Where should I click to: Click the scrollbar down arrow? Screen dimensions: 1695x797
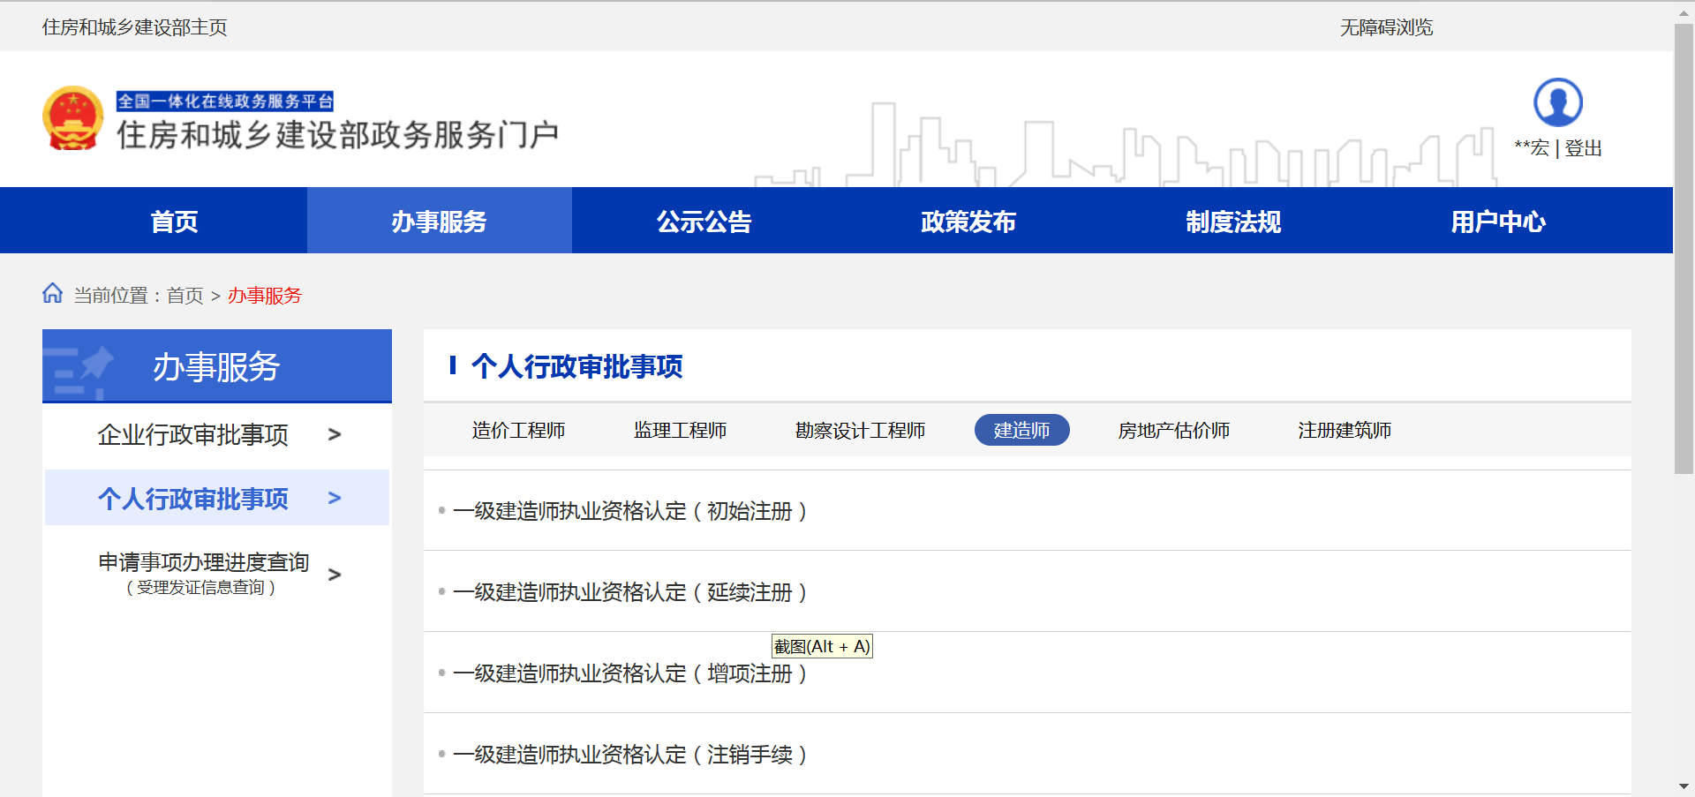[1684, 786]
